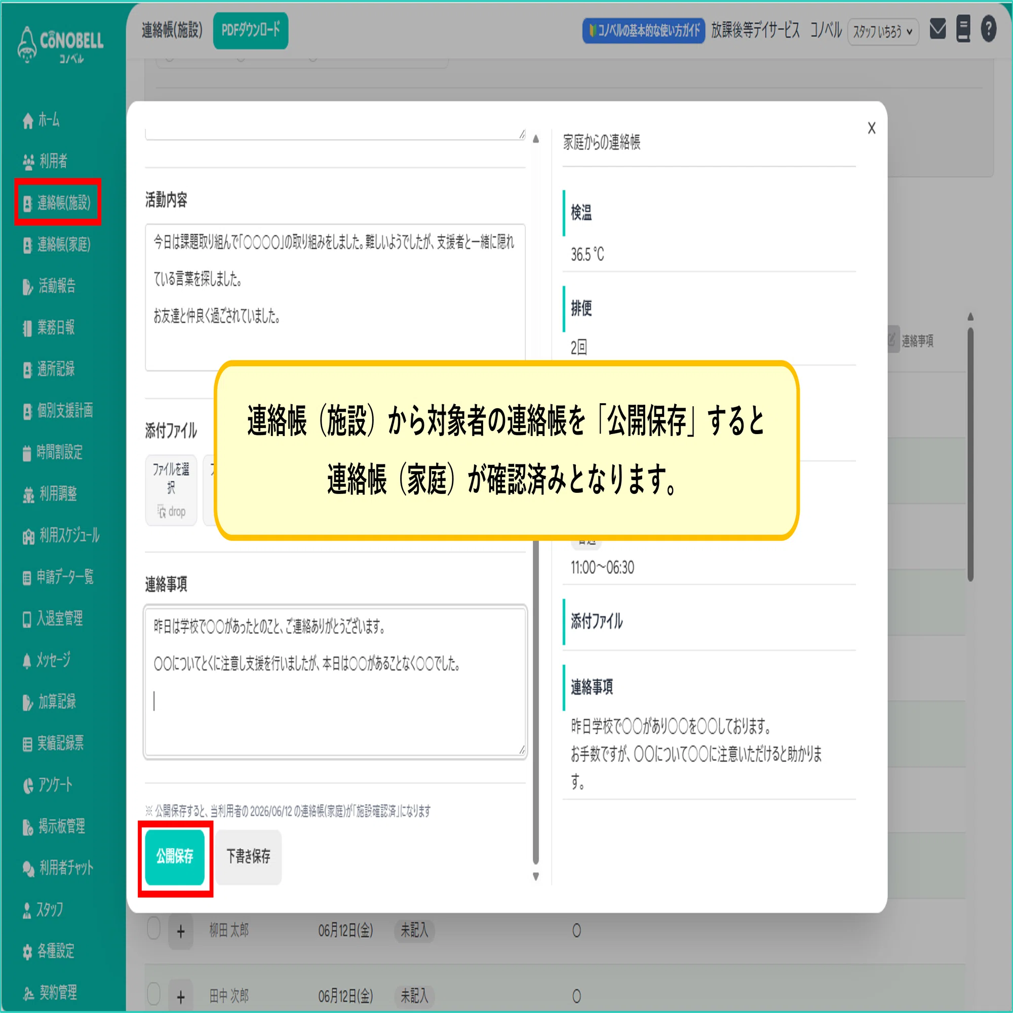The height and width of the screenshot is (1013, 1013).
Task: Open メッセージ in the sidebar
Action: 46,659
